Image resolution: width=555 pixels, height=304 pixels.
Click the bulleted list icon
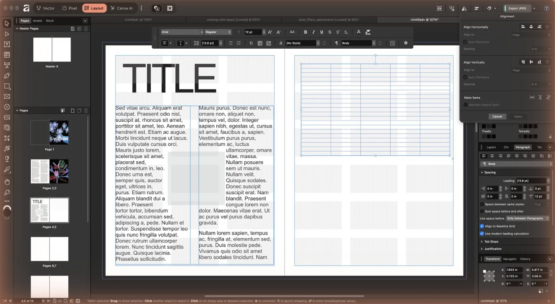click(x=231, y=43)
